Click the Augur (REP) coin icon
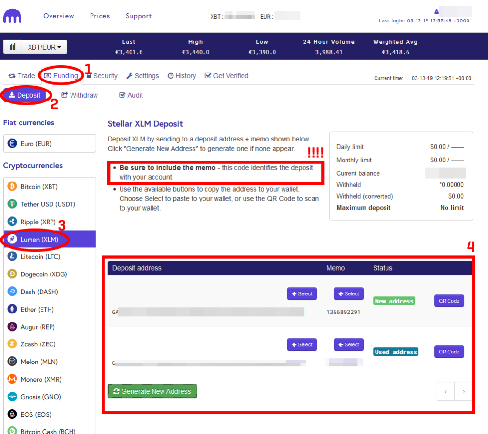 coord(12,327)
